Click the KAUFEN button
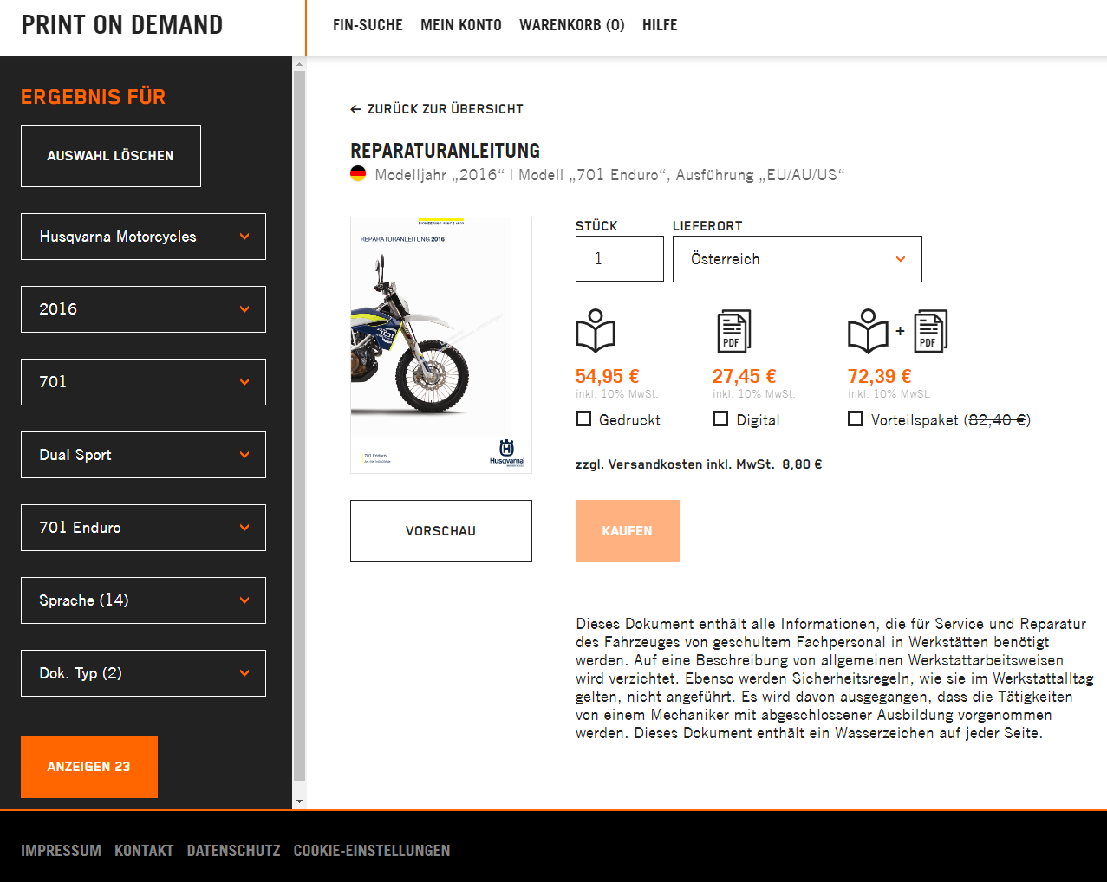This screenshot has width=1107, height=882. coord(628,531)
